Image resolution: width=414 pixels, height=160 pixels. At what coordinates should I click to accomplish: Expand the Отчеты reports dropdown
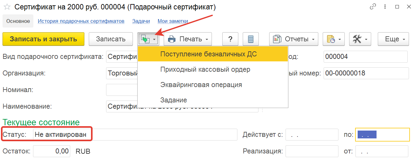pos(294,39)
